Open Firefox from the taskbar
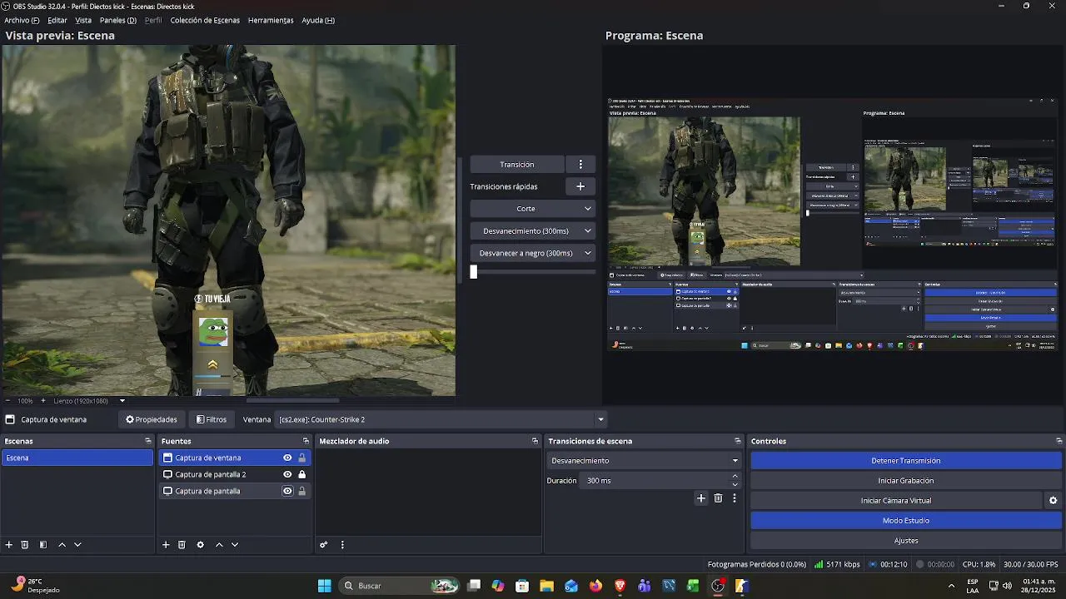1066x599 pixels. pyautogui.click(x=595, y=586)
